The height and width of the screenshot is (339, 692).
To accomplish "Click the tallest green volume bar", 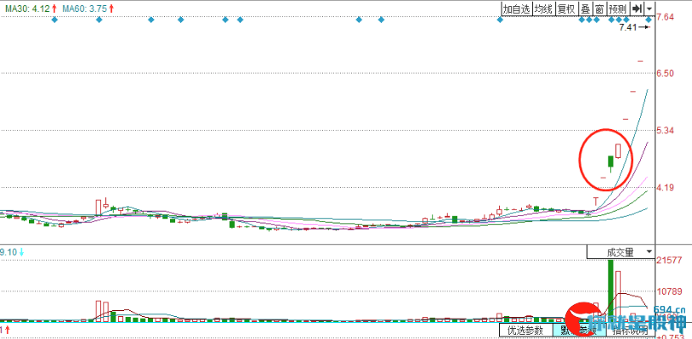I will pyautogui.click(x=610, y=291).
